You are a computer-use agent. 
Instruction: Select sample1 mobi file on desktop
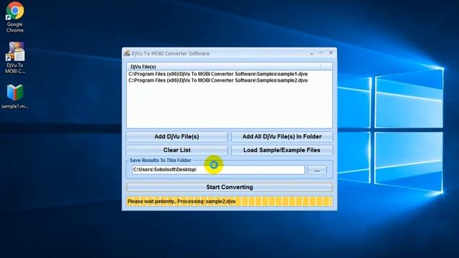click(15, 97)
